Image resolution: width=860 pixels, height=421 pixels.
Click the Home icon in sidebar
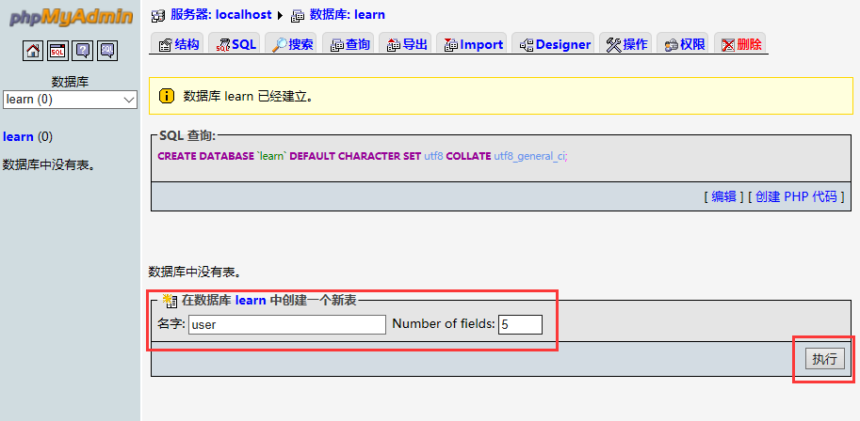[33, 51]
